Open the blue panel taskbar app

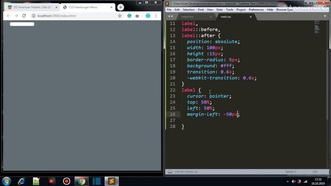point(97,181)
